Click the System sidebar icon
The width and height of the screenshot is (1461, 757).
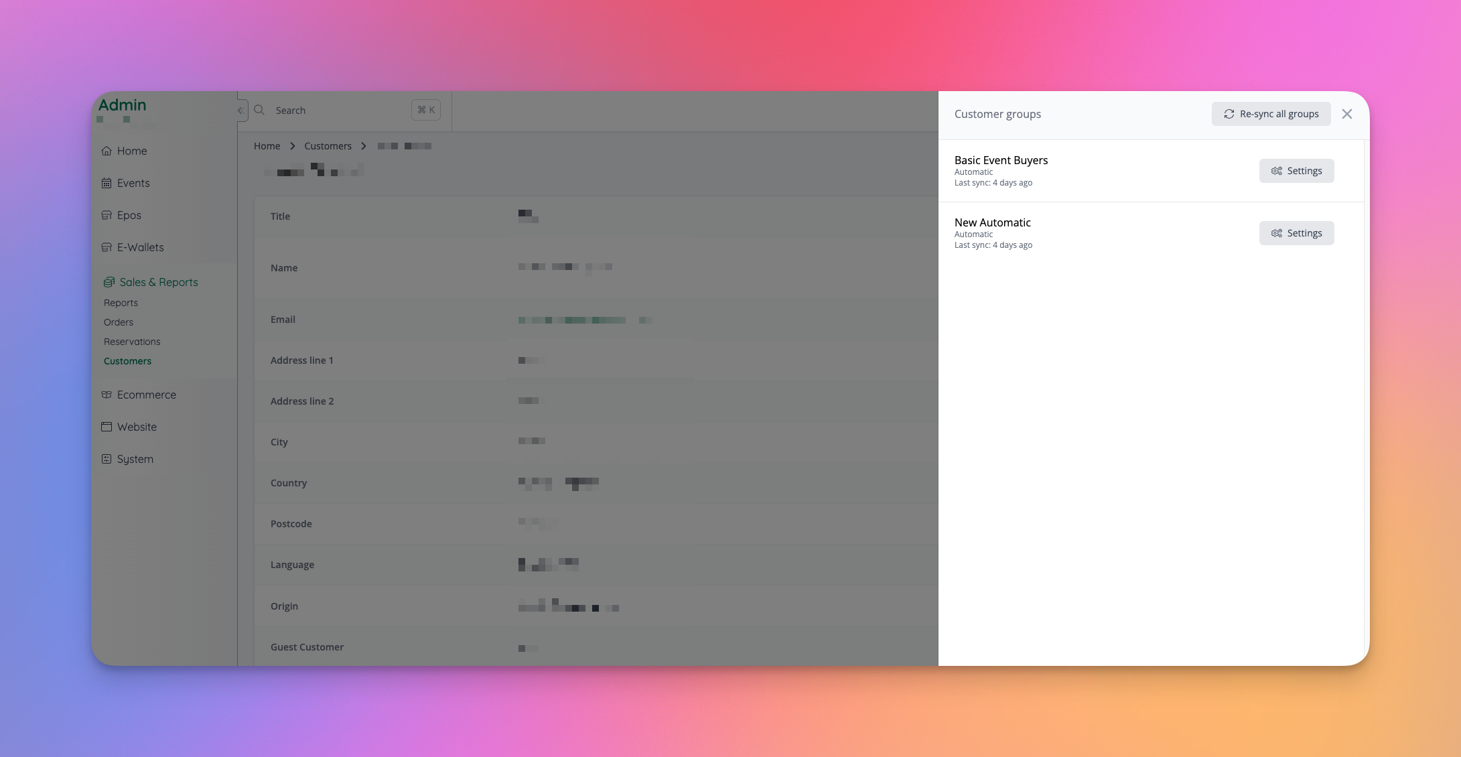[107, 459]
